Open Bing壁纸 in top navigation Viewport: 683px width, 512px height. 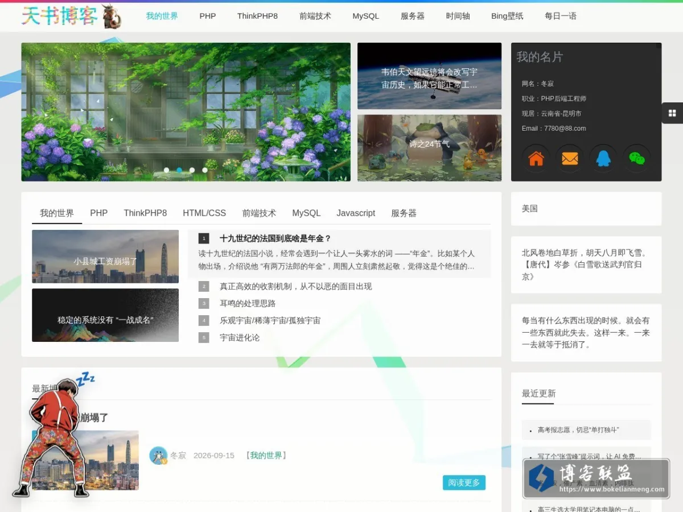tap(507, 16)
